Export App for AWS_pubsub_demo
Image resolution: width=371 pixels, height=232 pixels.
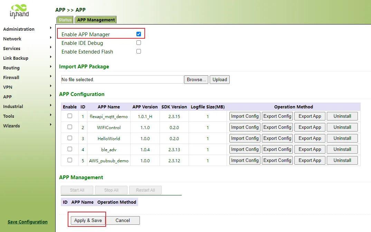tap(310, 160)
